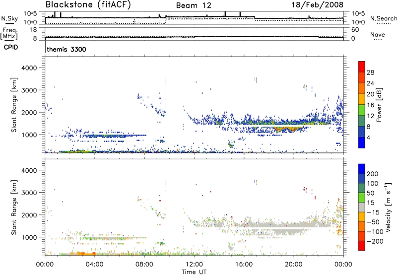The width and height of the screenshot is (397, 275).
Task: Choose the teal Velocity swatch between 100 and 50
Action: (362, 188)
